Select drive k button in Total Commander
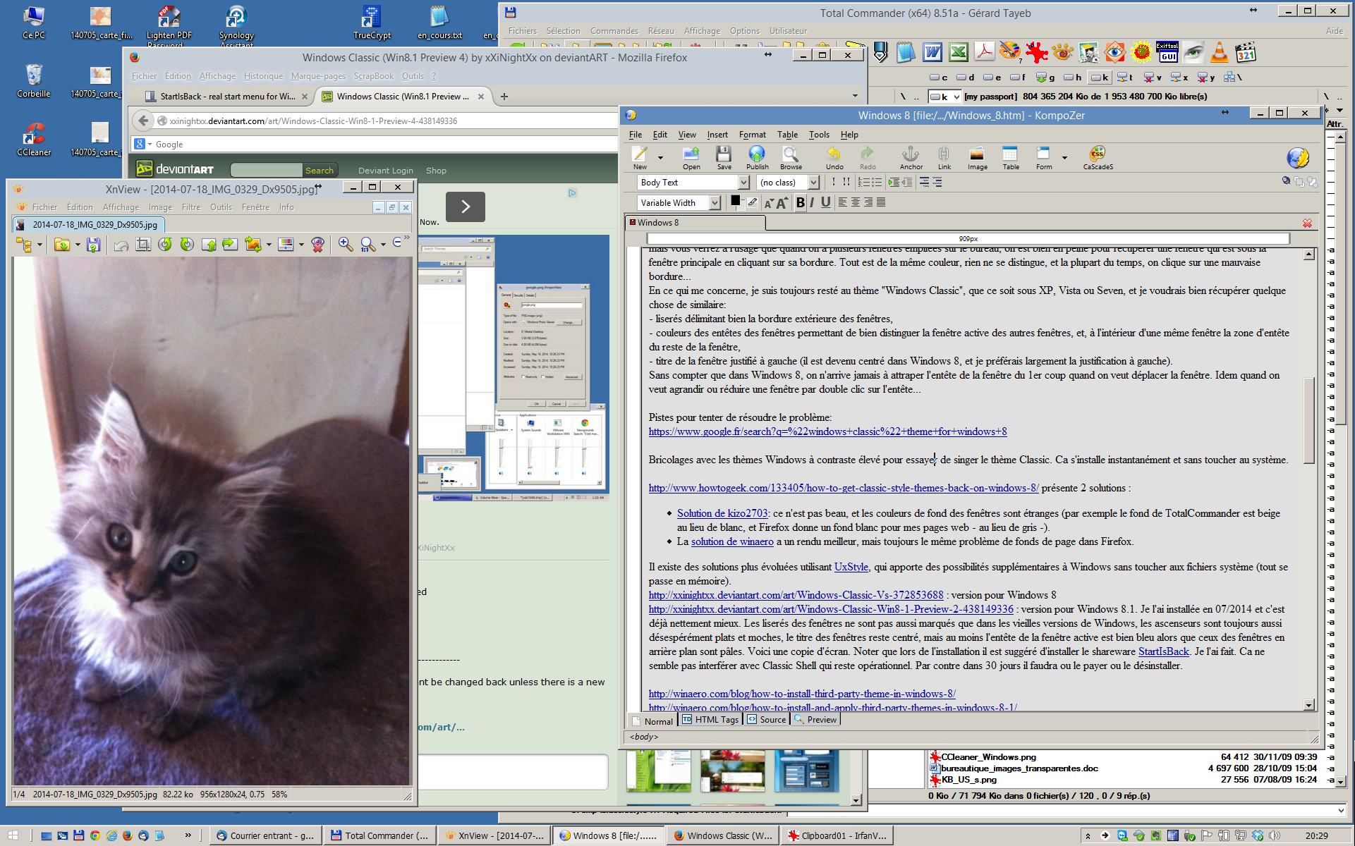Viewport: 1355px width, 846px height. coord(1100,78)
